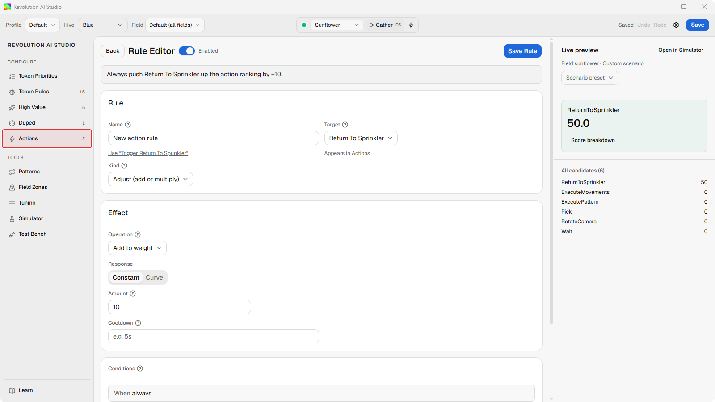Open the Operation Add to weight dropdown
Screen dimensions: 715x402
(x=137, y=248)
